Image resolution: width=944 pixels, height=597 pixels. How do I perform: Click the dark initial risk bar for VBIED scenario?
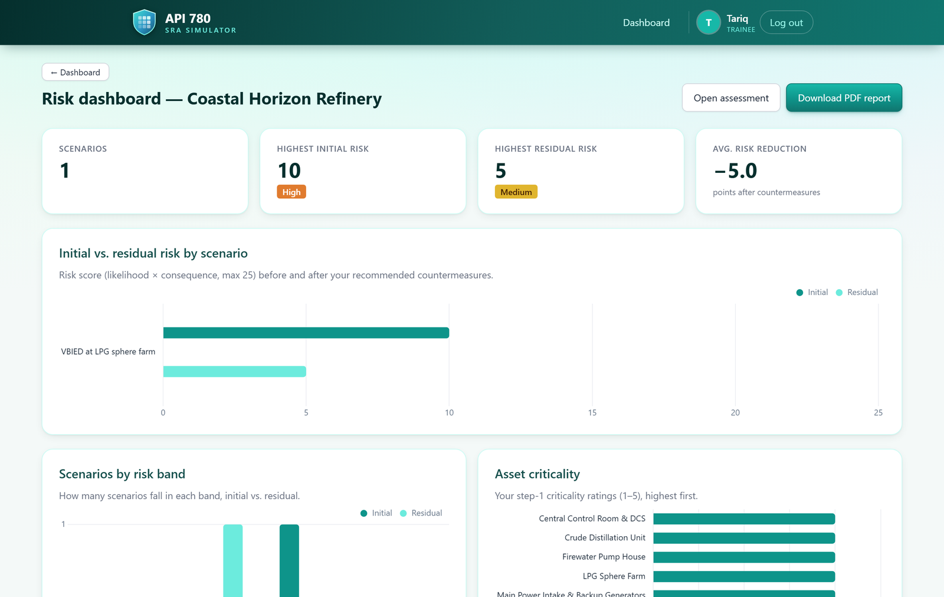point(306,333)
